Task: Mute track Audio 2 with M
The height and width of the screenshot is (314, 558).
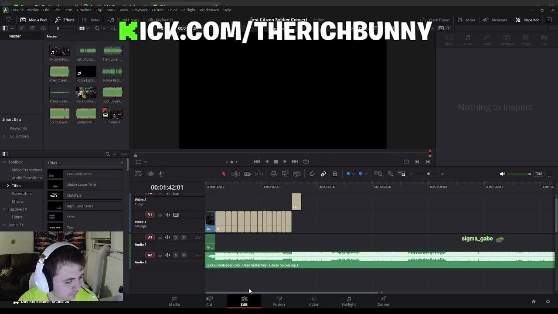Action: pos(184,255)
